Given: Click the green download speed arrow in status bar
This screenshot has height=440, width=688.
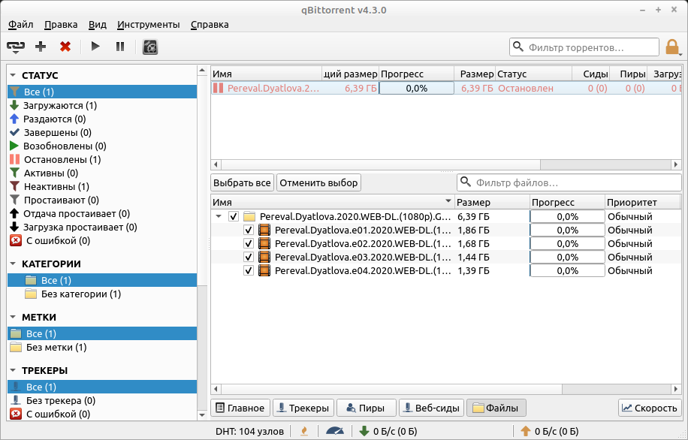Looking at the screenshot, I should (x=364, y=431).
